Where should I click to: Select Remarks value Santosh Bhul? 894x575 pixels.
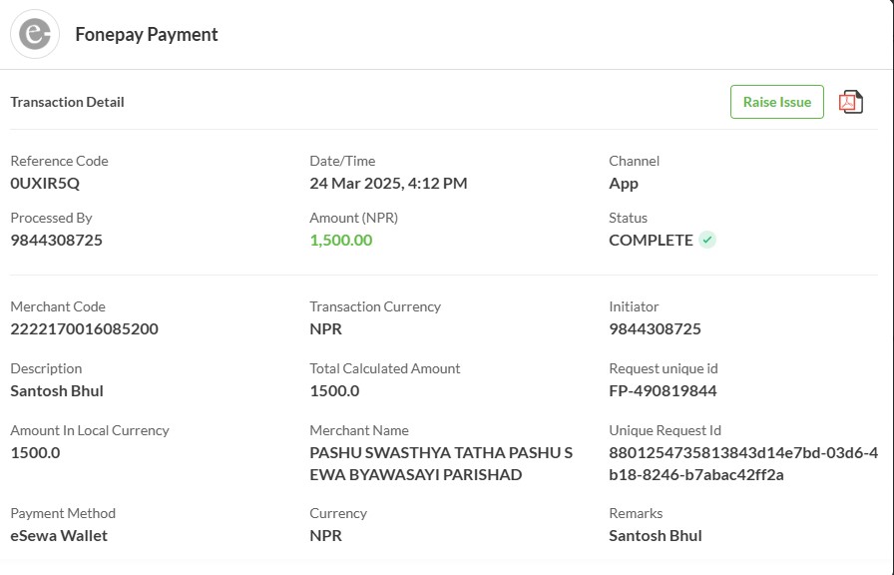pyautogui.click(x=656, y=536)
